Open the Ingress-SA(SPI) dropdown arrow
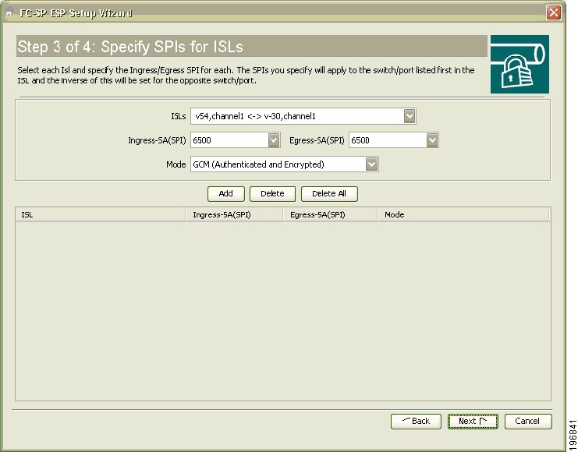 pyautogui.click(x=274, y=140)
